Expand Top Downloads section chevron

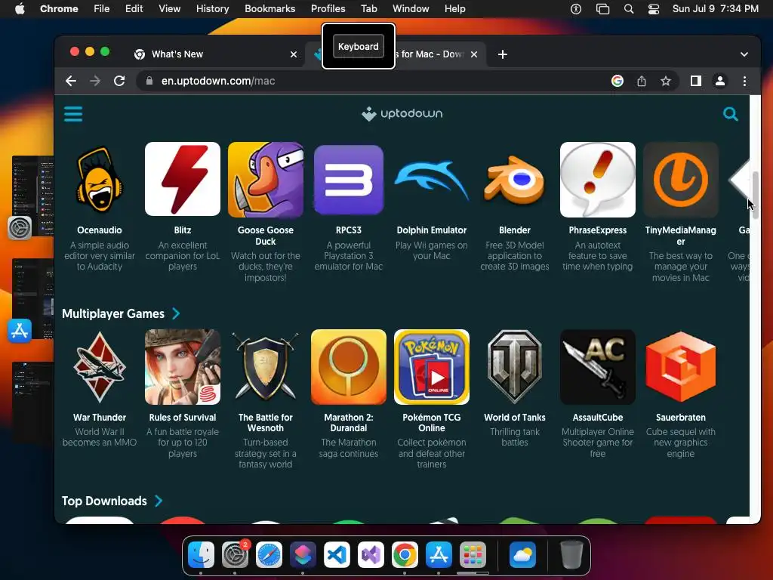click(x=159, y=501)
